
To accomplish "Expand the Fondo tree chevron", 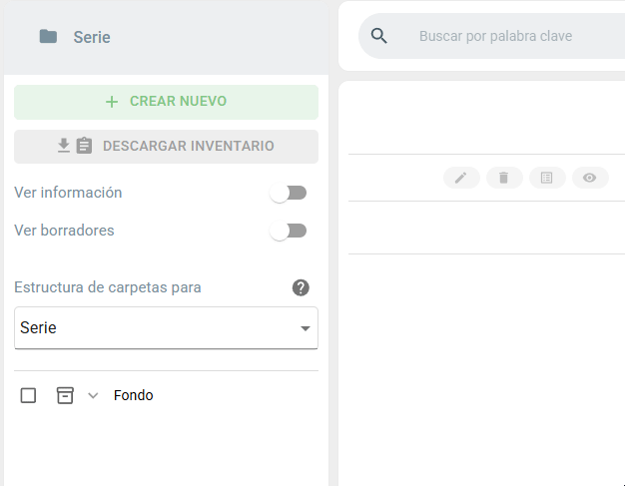I will click(x=93, y=395).
